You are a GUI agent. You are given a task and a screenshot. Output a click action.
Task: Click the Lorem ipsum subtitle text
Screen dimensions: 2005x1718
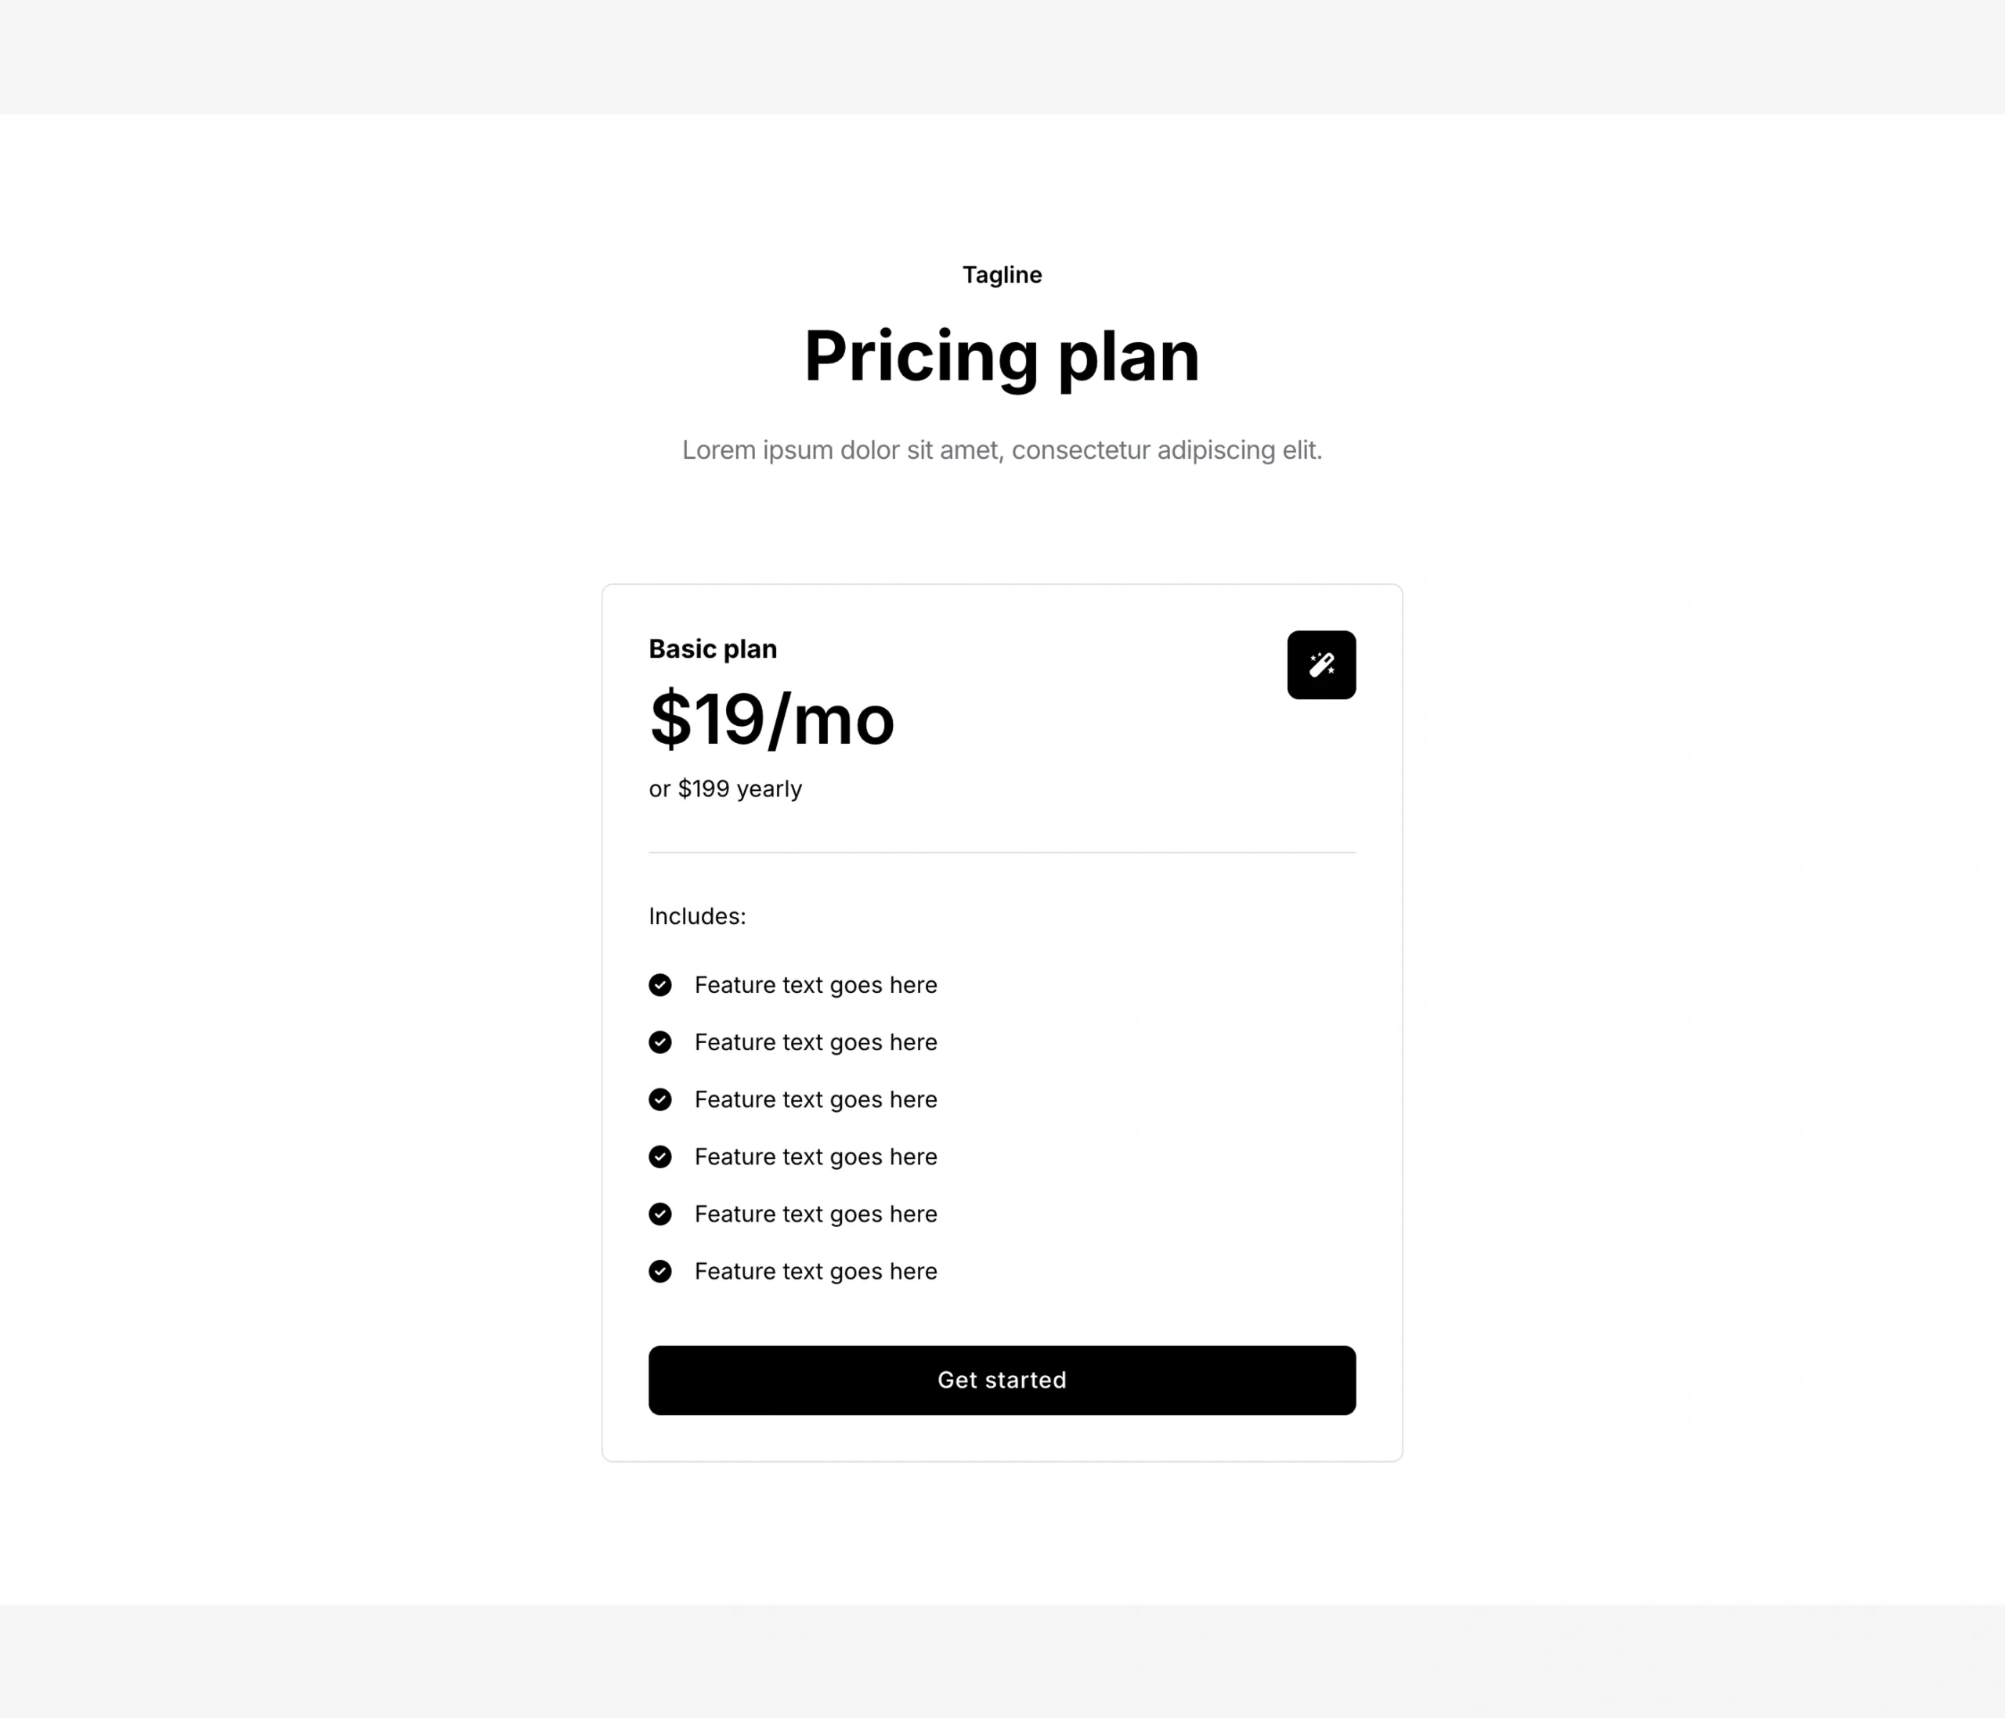1002,449
